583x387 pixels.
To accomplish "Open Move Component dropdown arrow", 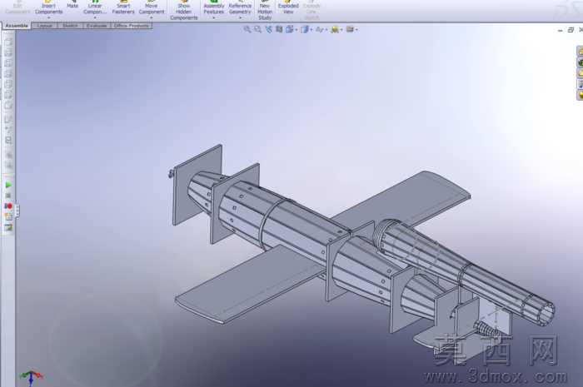I will (x=152, y=17).
